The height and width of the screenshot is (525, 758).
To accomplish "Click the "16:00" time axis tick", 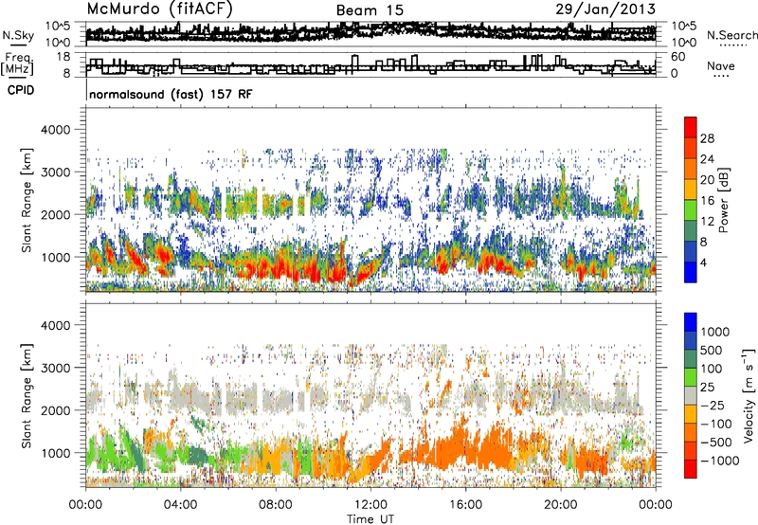I will [x=465, y=505].
